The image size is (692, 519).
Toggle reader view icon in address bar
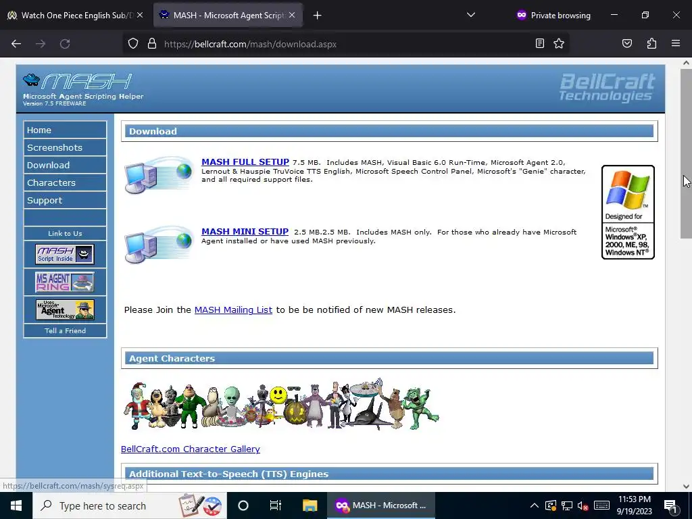pyautogui.click(x=539, y=44)
